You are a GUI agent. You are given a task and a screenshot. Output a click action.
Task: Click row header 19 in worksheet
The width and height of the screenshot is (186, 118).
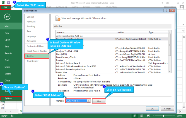pos(3,105)
